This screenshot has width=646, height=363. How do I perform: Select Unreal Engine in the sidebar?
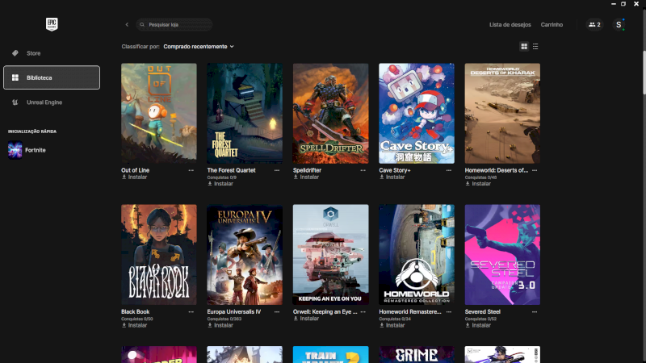44,102
